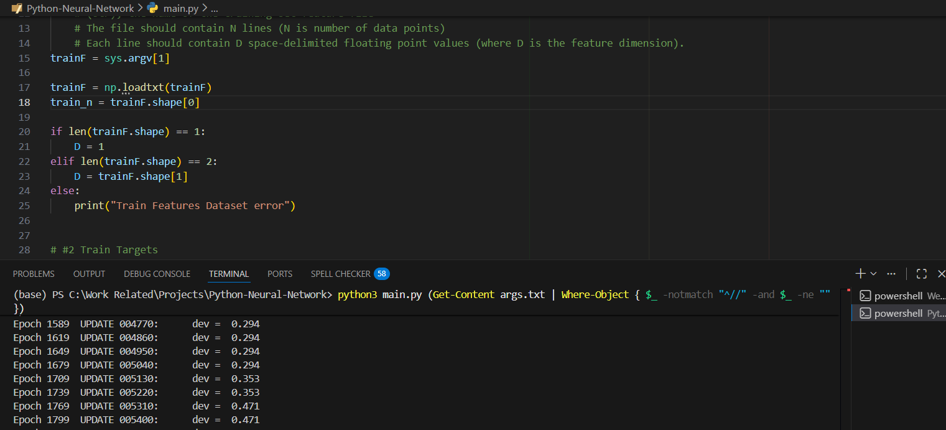Select the first powershell terminal in the list

(x=899, y=296)
